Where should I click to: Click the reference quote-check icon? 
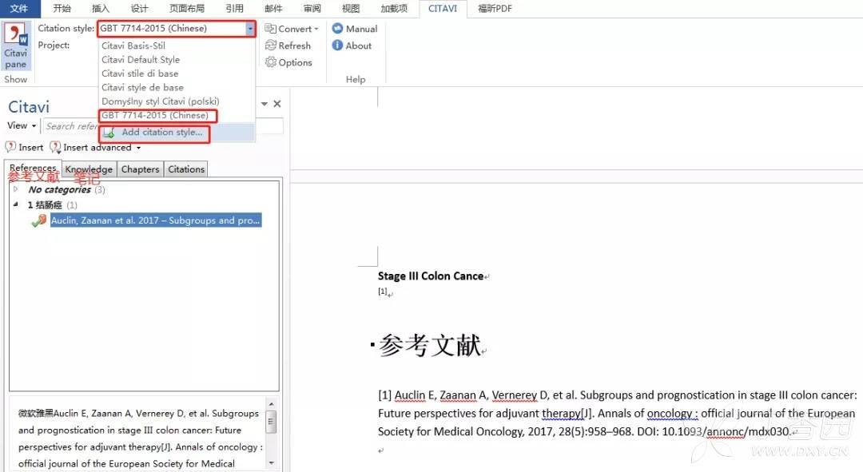[x=39, y=220]
